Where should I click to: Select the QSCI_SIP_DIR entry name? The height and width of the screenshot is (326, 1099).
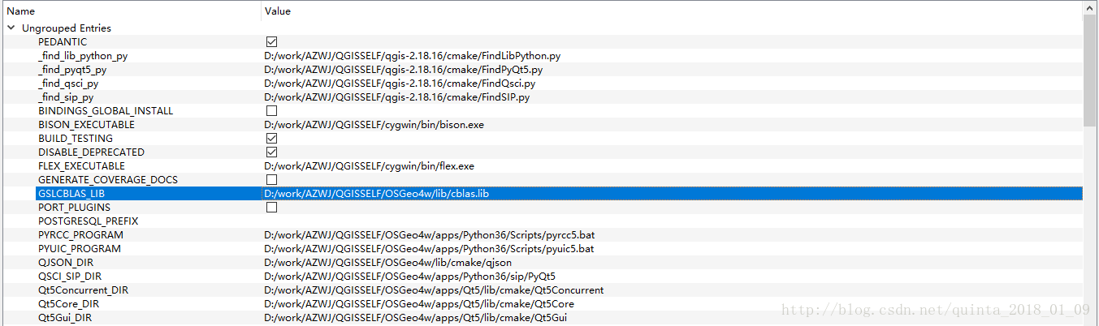70,277
